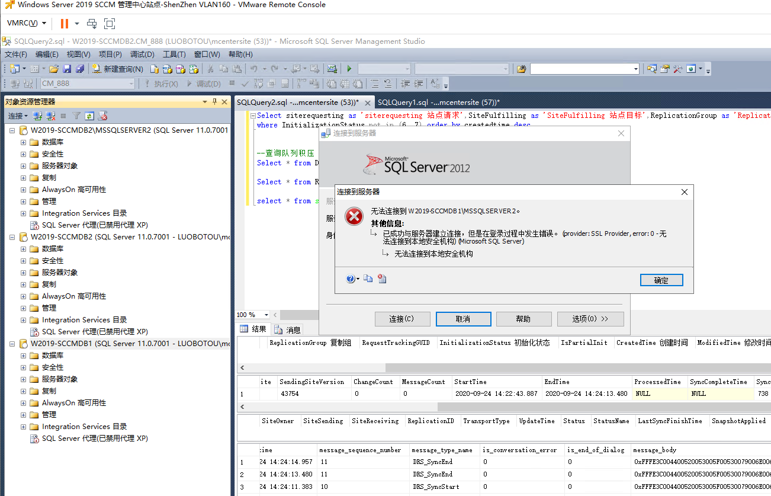Switch to the SQLQuery1.sql tab

(x=438, y=102)
